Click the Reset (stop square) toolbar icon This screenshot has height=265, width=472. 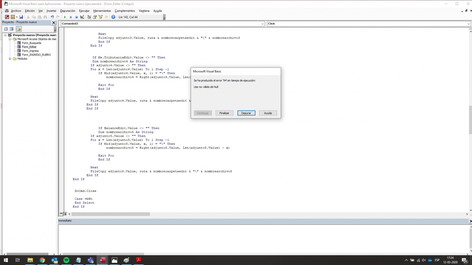[x=76, y=17]
